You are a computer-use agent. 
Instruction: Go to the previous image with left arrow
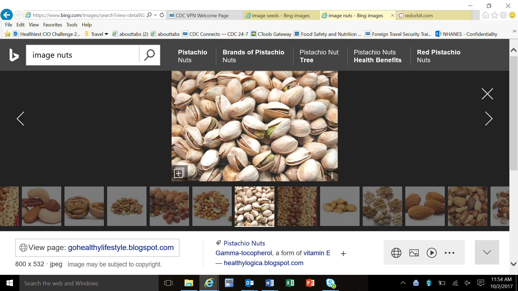click(21, 119)
